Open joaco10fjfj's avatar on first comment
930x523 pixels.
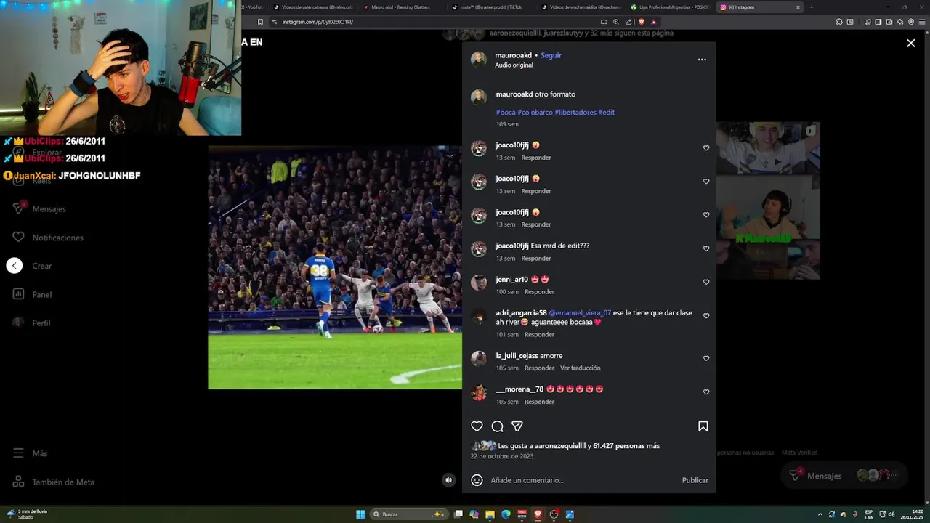pyautogui.click(x=479, y=148)
